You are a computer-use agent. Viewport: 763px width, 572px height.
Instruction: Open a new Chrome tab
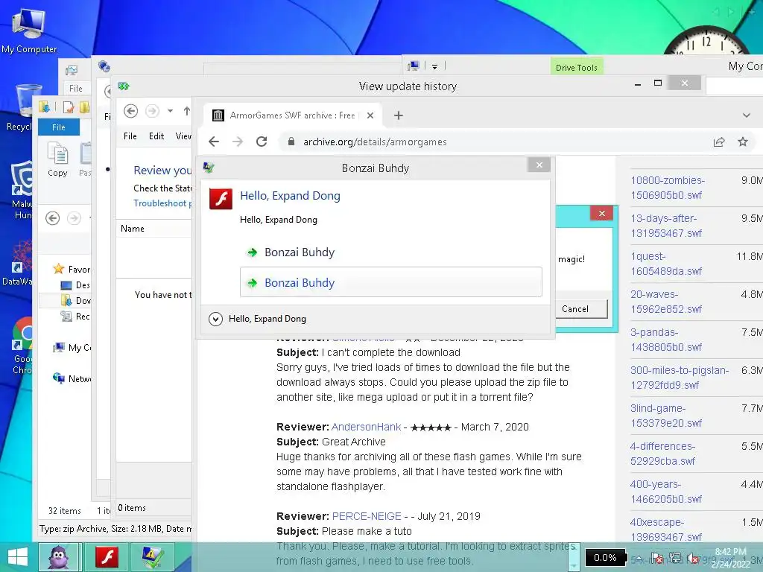click(x=399, y=115)
